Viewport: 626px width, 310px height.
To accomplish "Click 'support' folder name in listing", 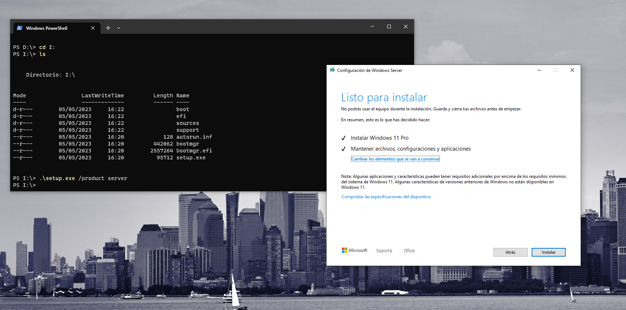I will [188, 130].
